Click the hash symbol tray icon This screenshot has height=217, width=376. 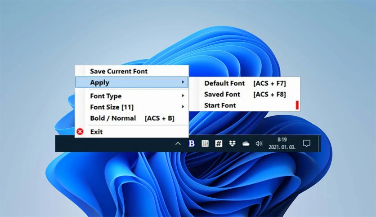tap(219, 143)
